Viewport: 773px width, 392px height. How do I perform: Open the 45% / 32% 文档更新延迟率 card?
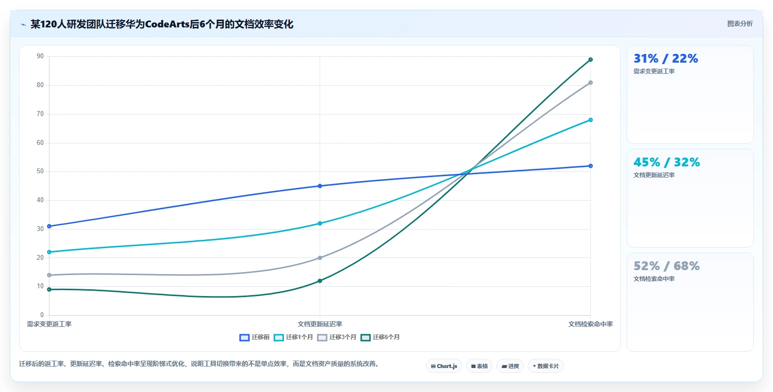[690, 198]
